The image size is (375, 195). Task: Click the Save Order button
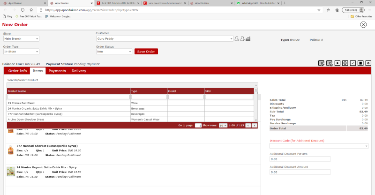point(146,52)
